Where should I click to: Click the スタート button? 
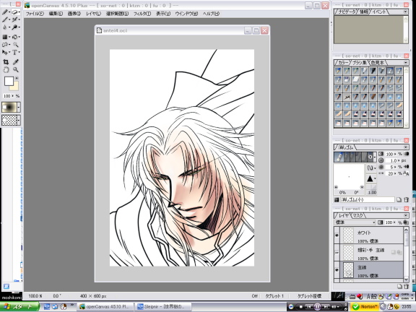pos(19,307)
